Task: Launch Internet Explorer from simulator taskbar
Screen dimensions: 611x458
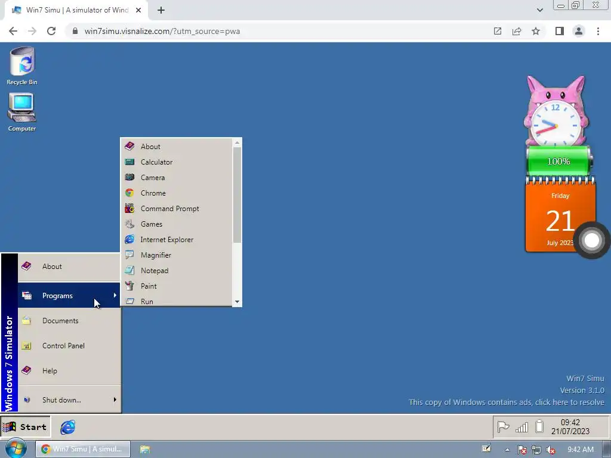Action: coord(68,427)
